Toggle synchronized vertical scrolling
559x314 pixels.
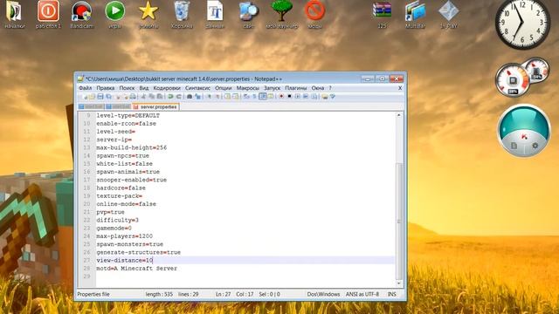(x=227, y=97)
